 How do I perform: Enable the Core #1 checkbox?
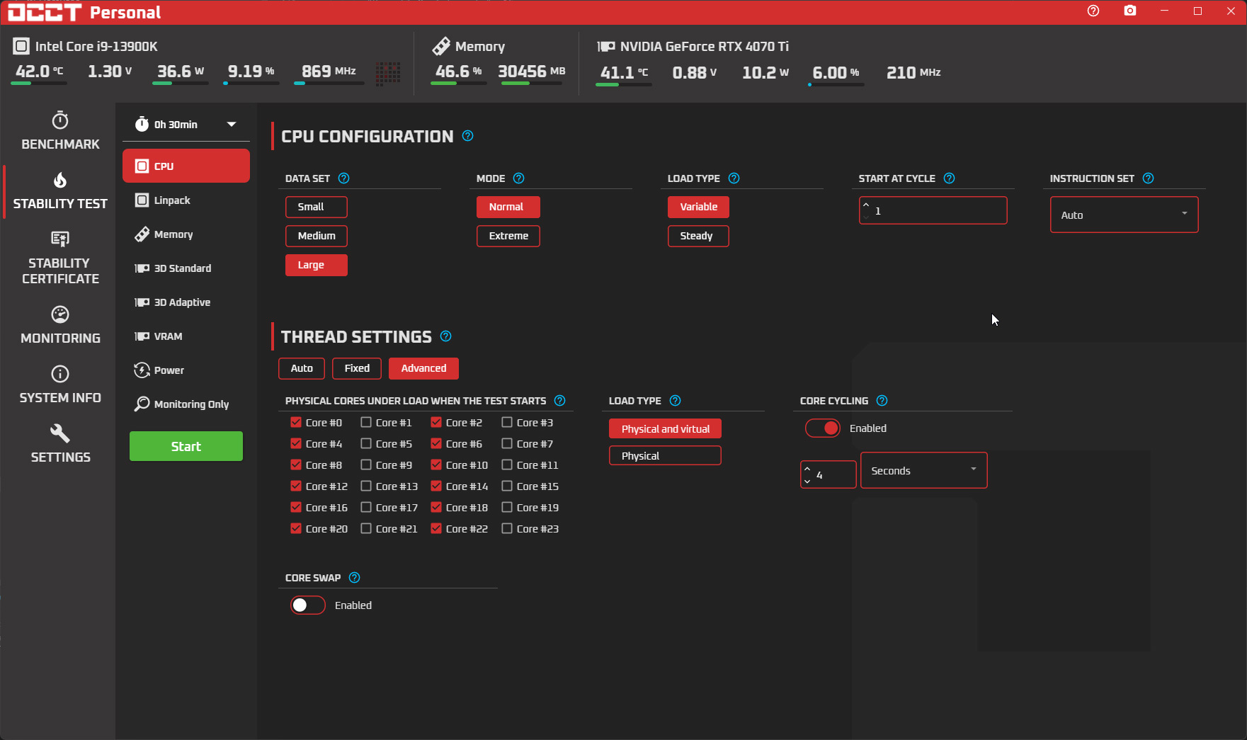pyautogui.click(x=366, y=423)
